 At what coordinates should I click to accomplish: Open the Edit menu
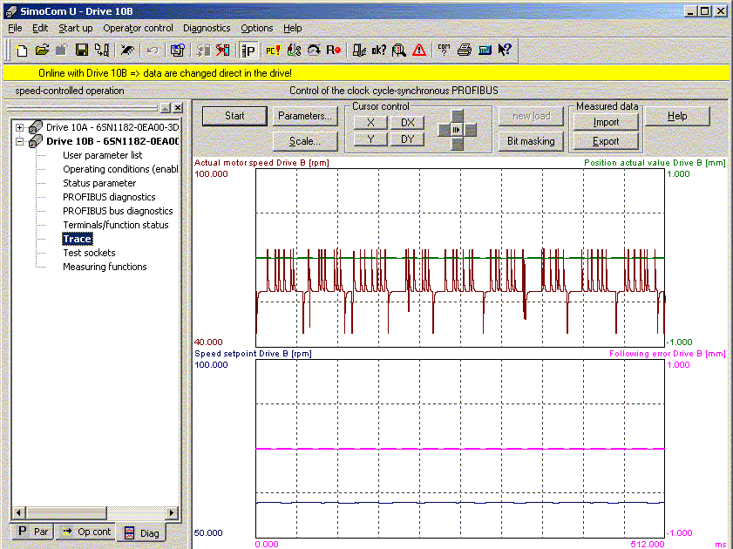40,28
